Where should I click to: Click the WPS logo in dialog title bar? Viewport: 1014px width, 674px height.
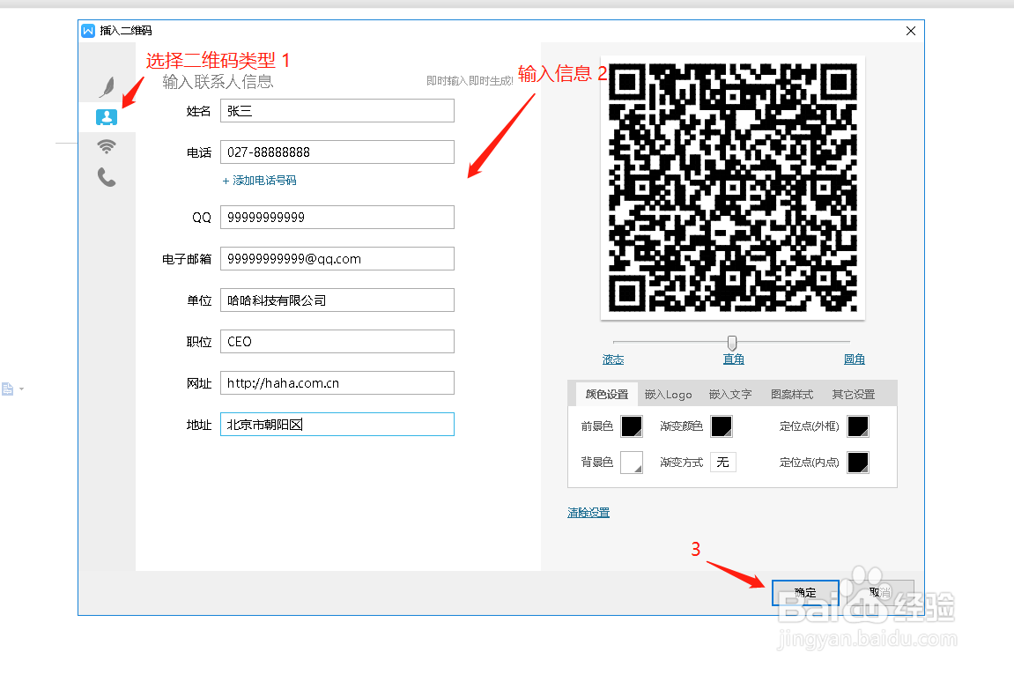(89, 30)
